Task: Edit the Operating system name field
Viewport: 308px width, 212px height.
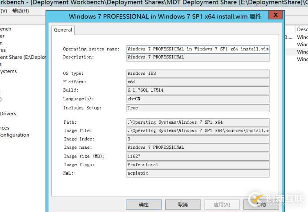Action: 198,49
